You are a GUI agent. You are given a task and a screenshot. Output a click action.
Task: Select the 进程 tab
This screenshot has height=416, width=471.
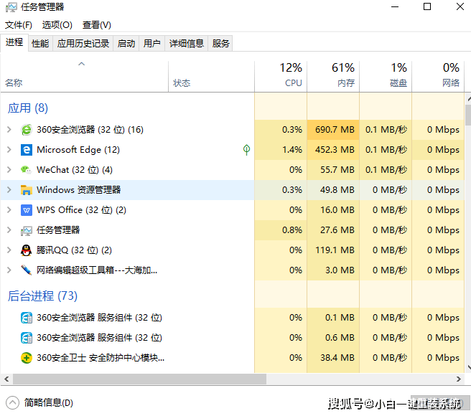click(14, 42)
